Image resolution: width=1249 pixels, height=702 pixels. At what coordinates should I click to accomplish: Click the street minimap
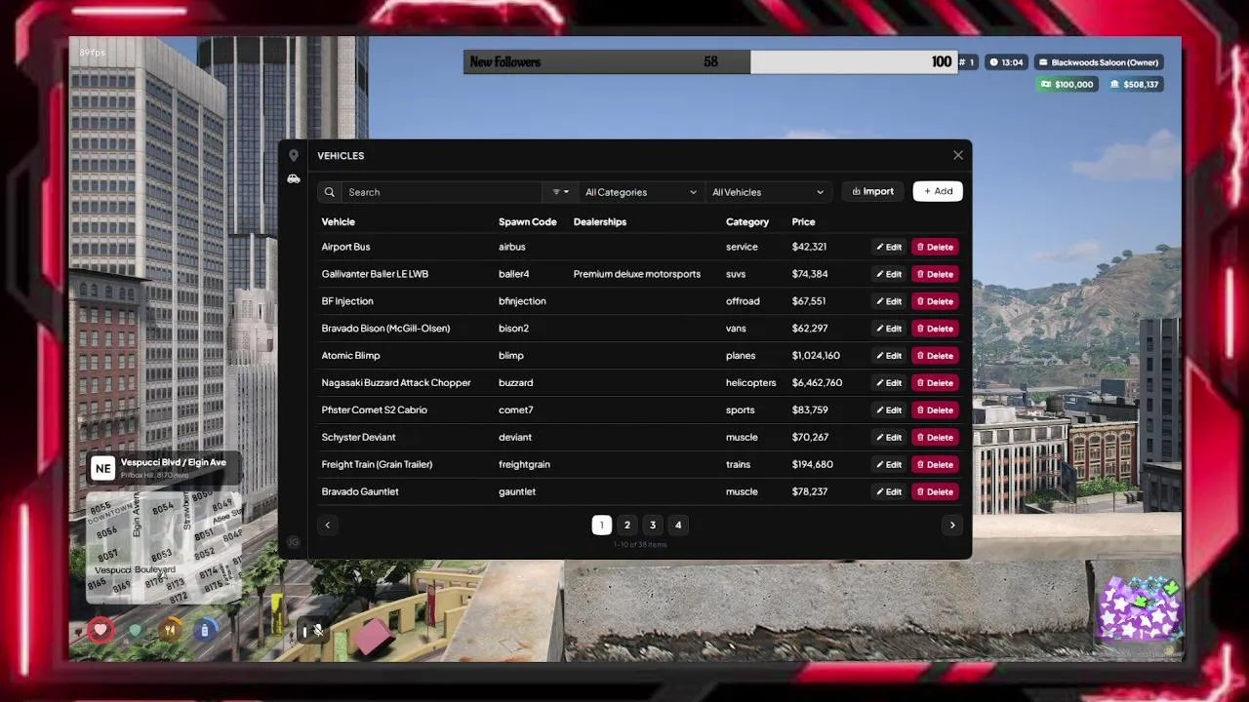coord(164,547)
